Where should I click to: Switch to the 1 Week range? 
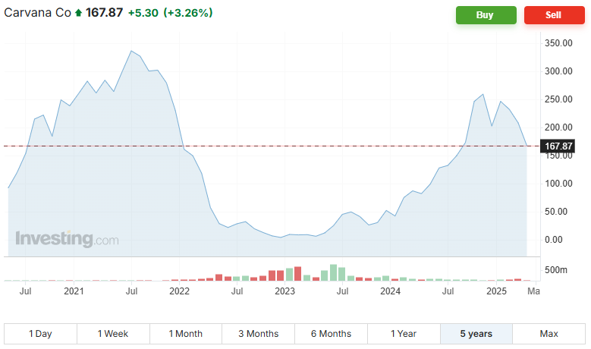pos(113,334)
